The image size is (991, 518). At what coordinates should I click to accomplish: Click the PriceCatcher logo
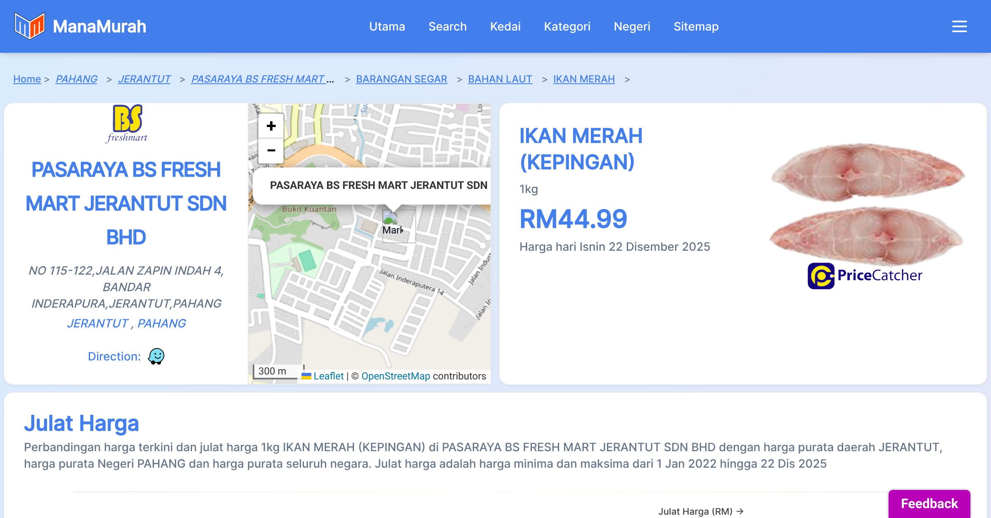tap(865, 275)
